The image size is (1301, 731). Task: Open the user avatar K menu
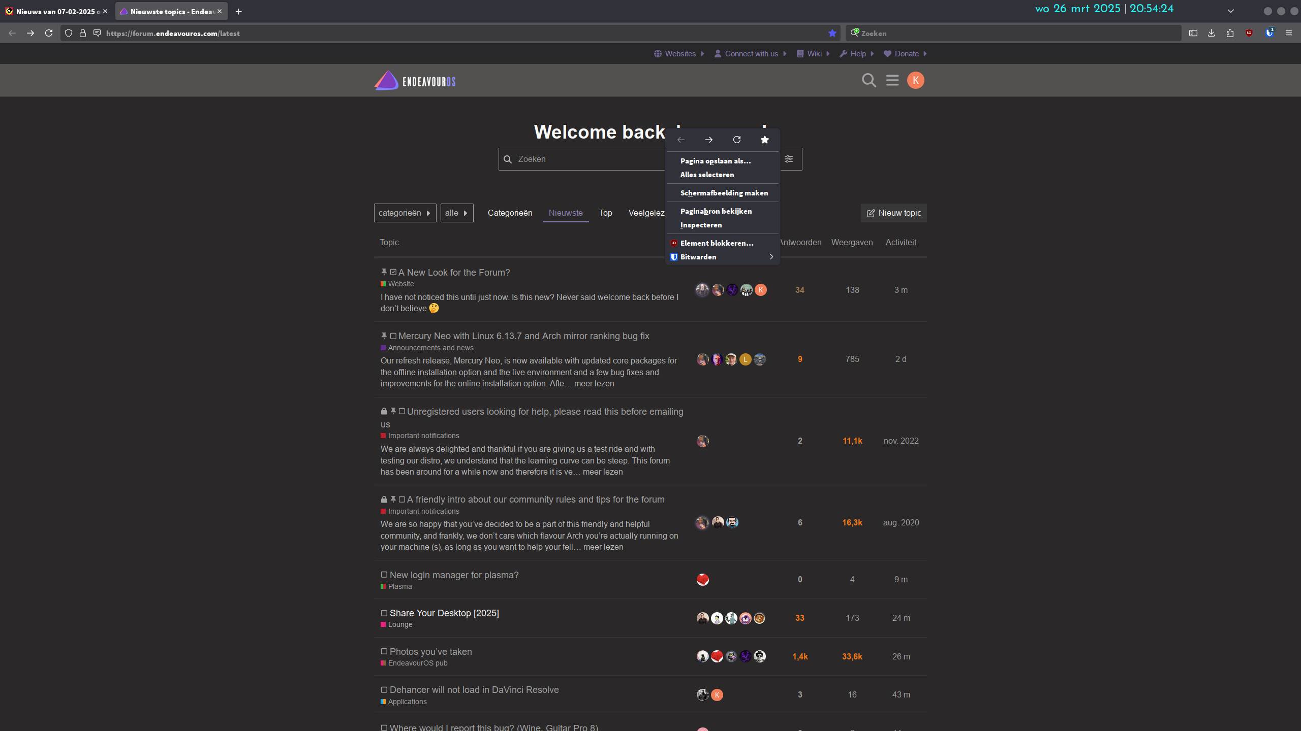point(916,80)
